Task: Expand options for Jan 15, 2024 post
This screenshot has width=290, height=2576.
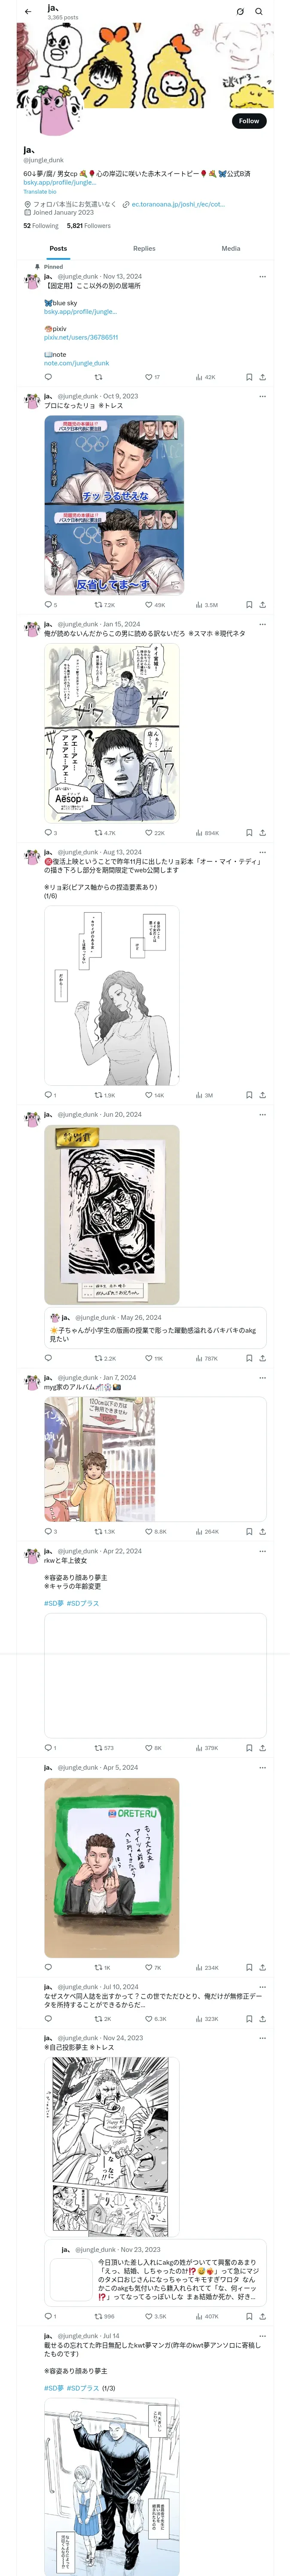Action: pos(262,624)
